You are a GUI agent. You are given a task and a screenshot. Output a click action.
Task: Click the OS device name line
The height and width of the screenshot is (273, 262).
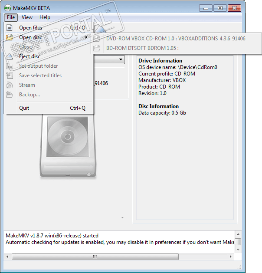pyautogui.click(x=178, y=67)
